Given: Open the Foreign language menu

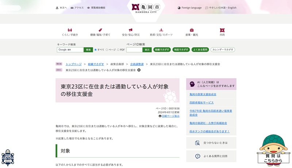Looking at the screenshot, I should 189,8.
